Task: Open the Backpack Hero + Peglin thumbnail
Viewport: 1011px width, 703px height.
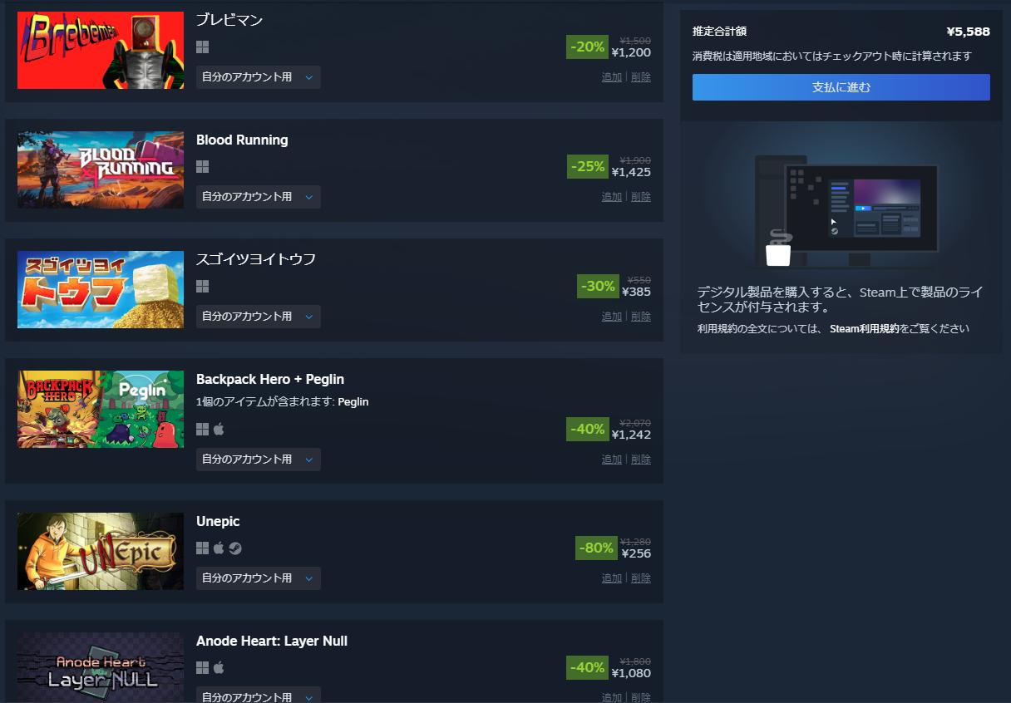Action: [101, 410]
